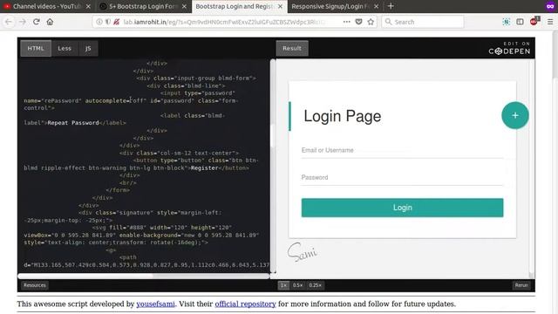Rerun the CodePen preview
The width and height of the screenshot is (558, 314).
click(521, 285)
